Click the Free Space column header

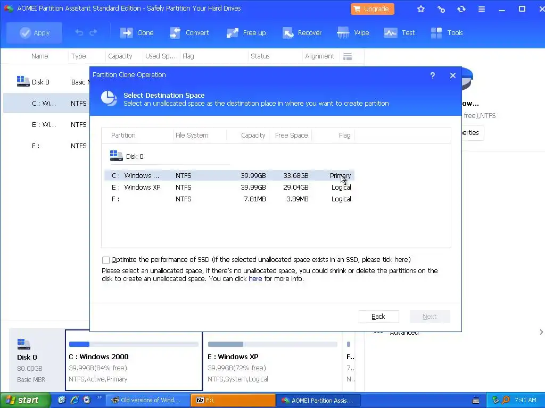coord(291,135)
